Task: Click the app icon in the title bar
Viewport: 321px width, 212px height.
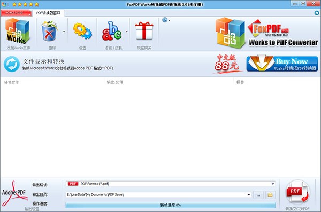Action: (4, 4)
